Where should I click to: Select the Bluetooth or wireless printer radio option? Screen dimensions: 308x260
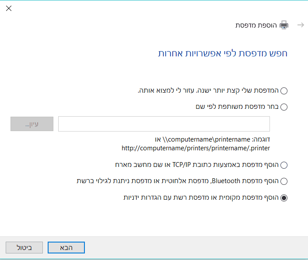(x=284, y=181)
